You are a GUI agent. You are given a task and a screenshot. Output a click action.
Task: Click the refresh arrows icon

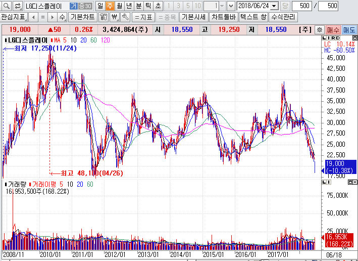[x=17, y=6]
